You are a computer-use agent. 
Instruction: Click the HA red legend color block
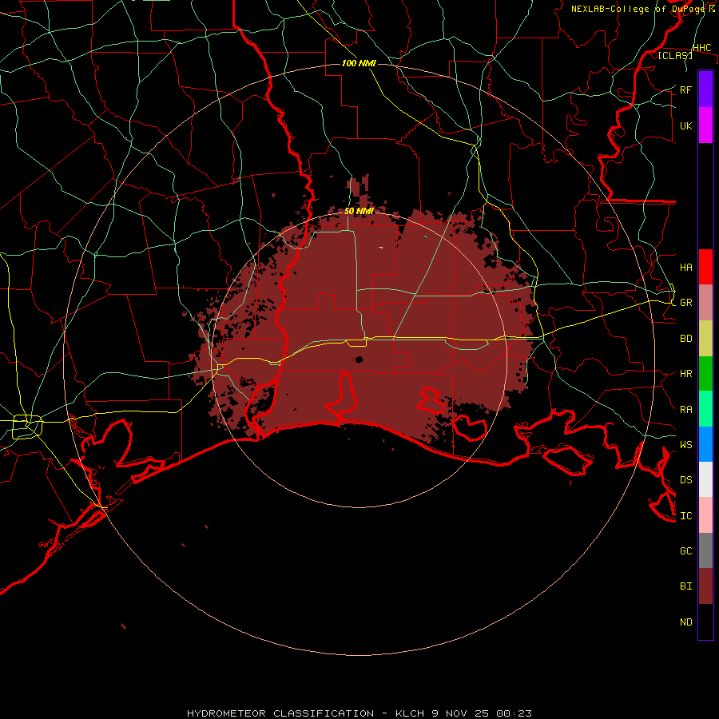coord(705,267)
